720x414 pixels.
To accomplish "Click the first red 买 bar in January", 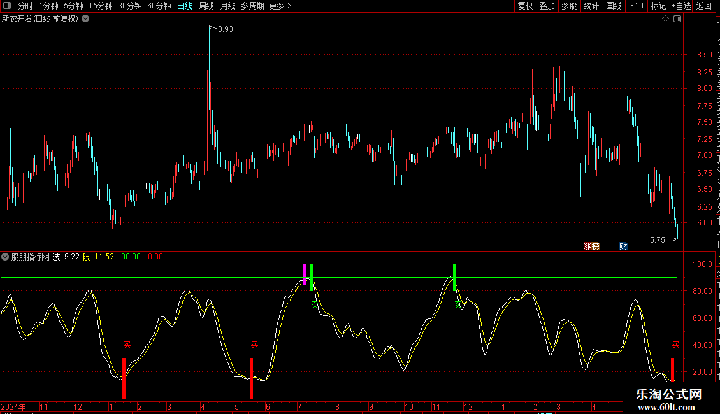I will (124, 378).
